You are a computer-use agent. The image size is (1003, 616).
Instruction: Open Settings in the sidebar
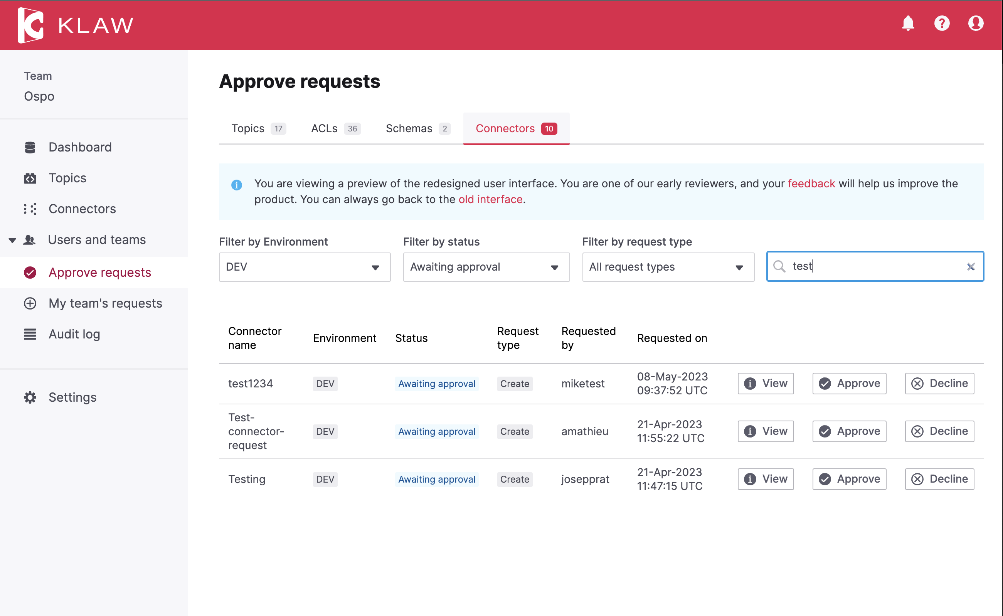click(72, 397)
